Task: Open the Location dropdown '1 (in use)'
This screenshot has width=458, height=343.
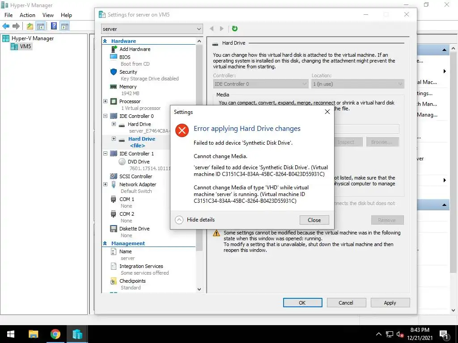Action: (x=357, y=84)
